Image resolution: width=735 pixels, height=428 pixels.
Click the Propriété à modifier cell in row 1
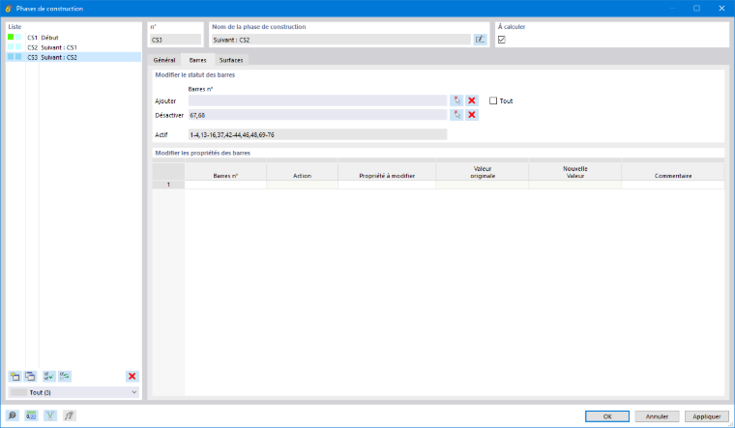(387, 185)
